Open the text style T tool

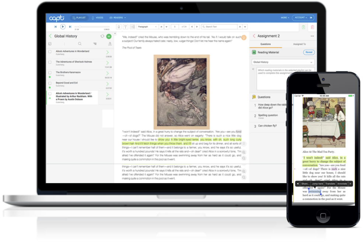point(125,27)
